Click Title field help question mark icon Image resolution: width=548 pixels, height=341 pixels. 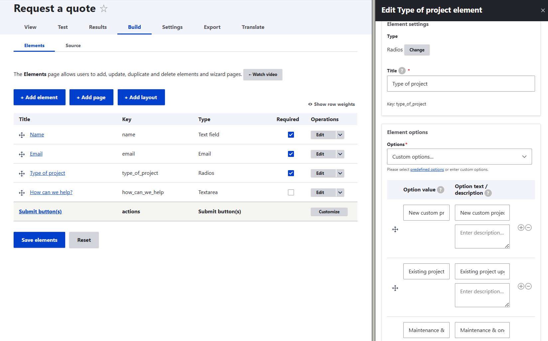point(402,71)
